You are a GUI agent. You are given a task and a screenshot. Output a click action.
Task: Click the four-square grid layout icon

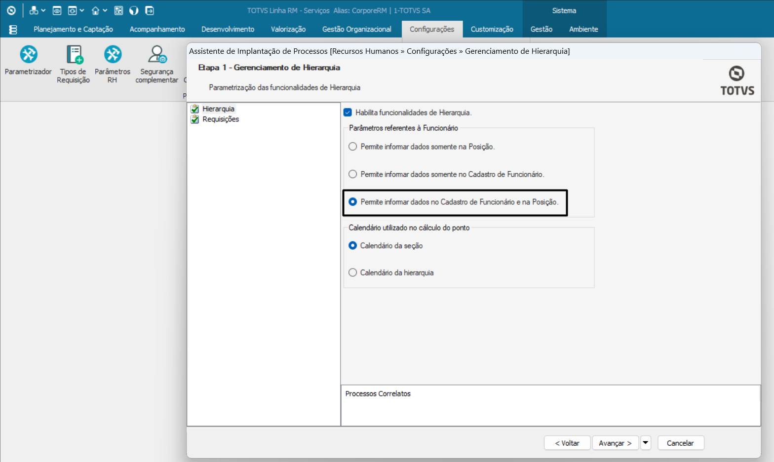point(118,10)
